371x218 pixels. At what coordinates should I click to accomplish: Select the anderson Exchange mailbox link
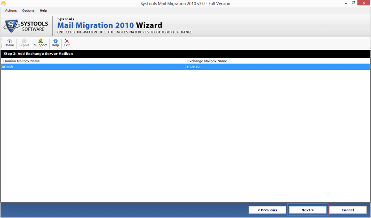tap(194, 67)
